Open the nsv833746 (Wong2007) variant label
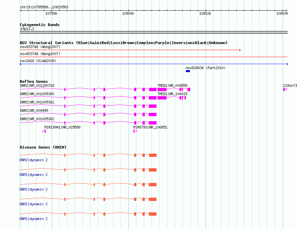This screenshot has width=297, height=229. pos(40,47)
